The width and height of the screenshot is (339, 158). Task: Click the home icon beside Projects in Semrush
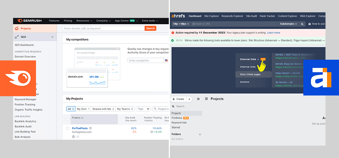tap(17, 28)
